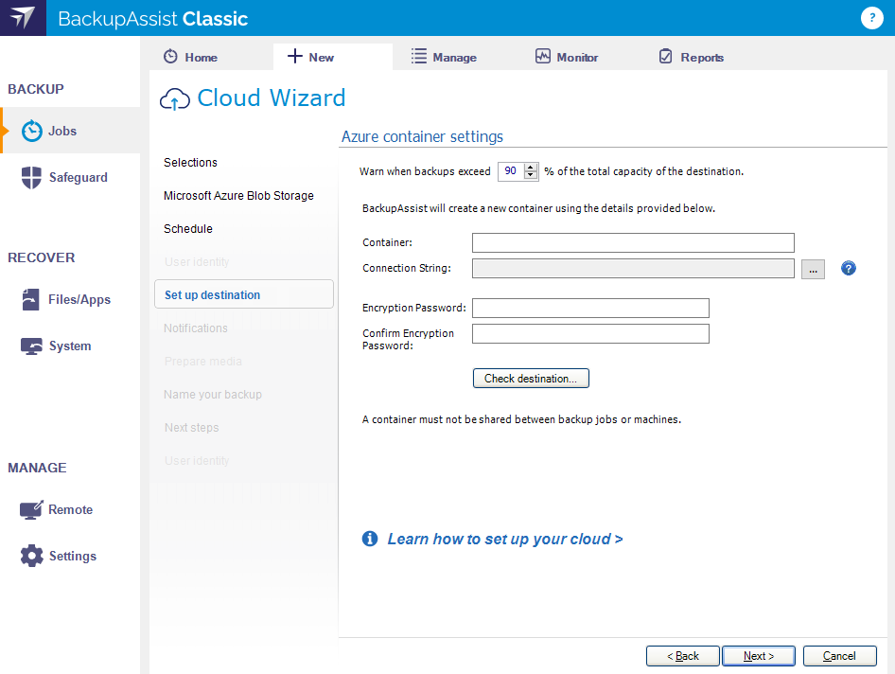Click the Connection String field
Screen dimensions: 895x674
coord(633,269)
